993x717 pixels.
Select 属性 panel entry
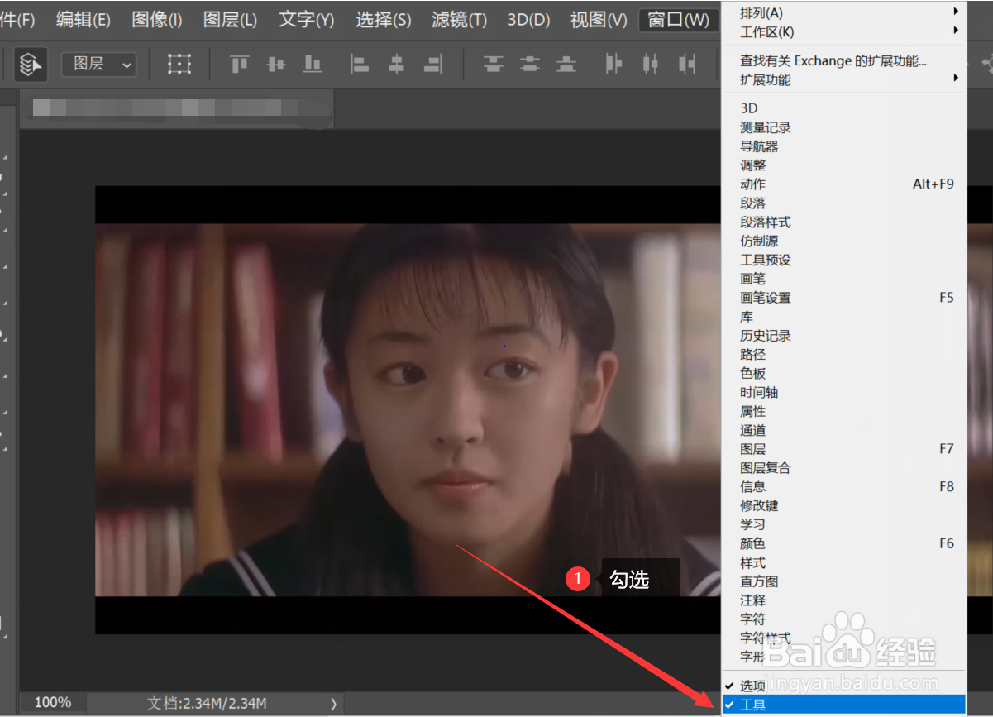point(843,411)
